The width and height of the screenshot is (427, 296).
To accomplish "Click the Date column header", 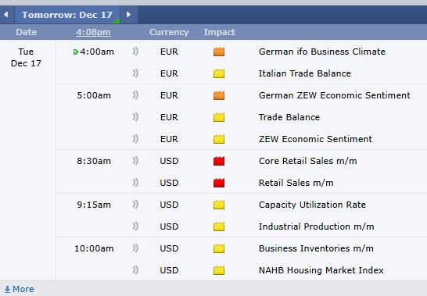I will [x=27, y=32].
